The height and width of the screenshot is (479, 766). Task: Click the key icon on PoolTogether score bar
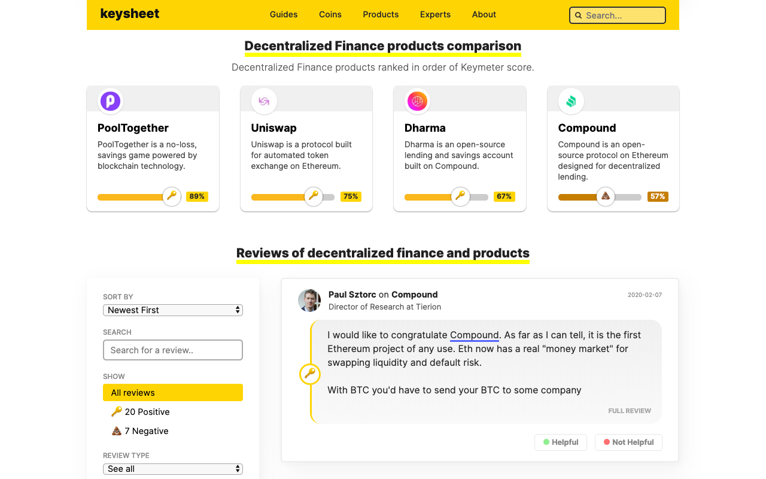(172, 196)
